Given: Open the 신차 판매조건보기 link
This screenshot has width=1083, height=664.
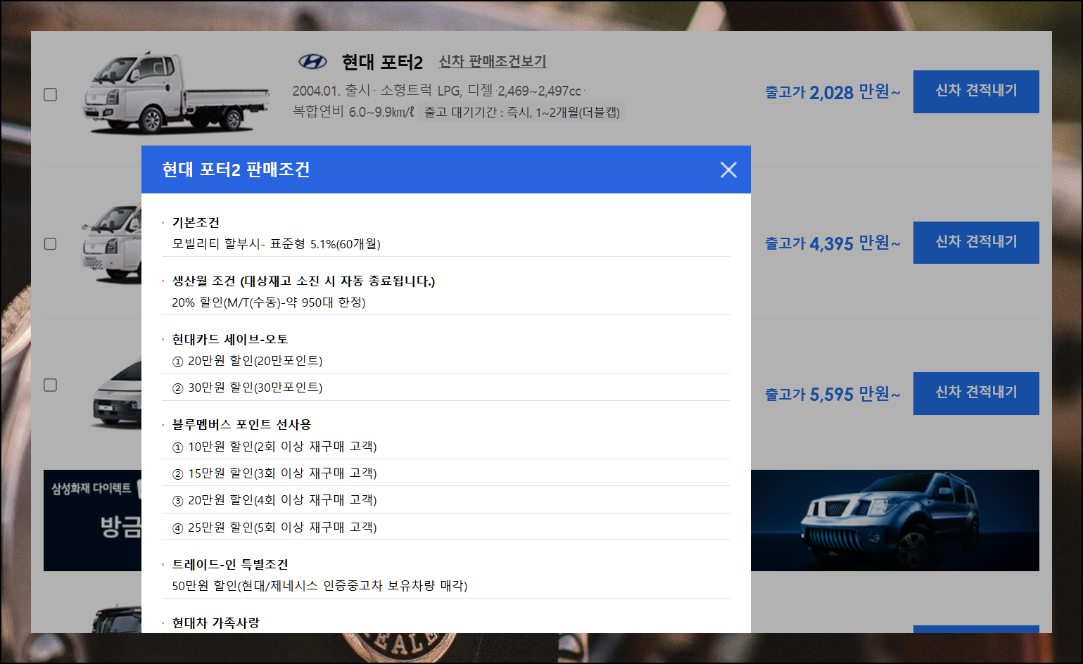Looking at the screenshot, I should pos(493,62).
